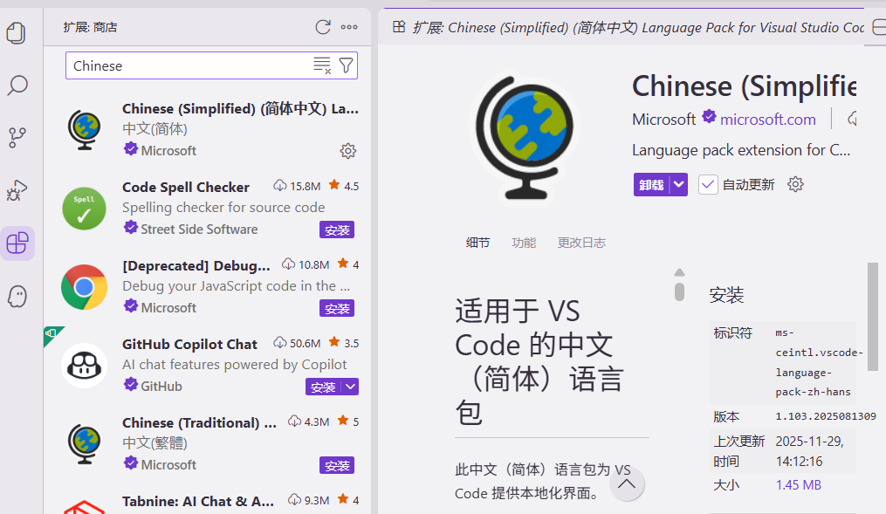Click the Microsoft publisher name in header
This screenshot has height=514, width=886.
[x=664, y=120]
